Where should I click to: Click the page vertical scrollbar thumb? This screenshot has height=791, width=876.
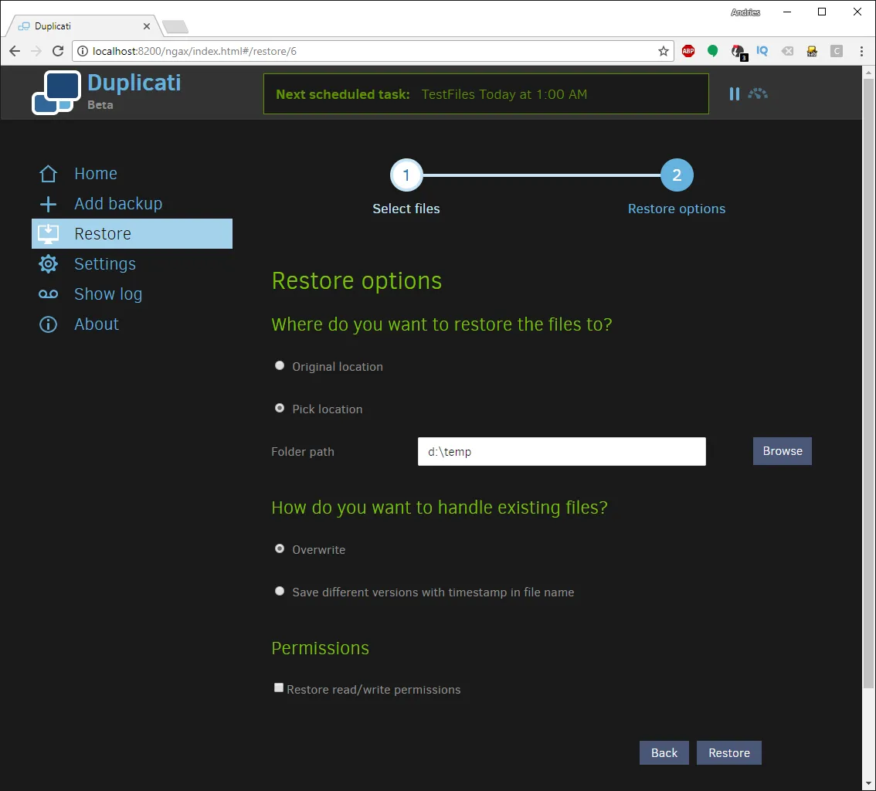[x=868, y=383]
